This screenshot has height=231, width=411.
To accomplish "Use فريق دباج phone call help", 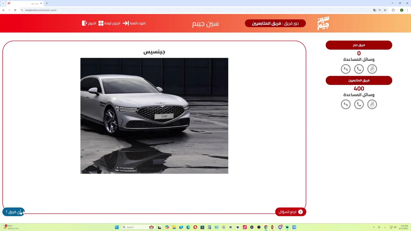I will coord(359,69).
